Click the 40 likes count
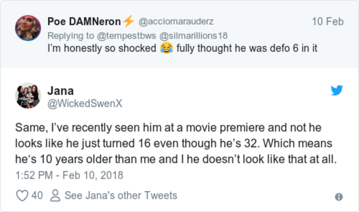Image resolution: width=359 pixels, height=212 pixels. (x=37, y=195)
